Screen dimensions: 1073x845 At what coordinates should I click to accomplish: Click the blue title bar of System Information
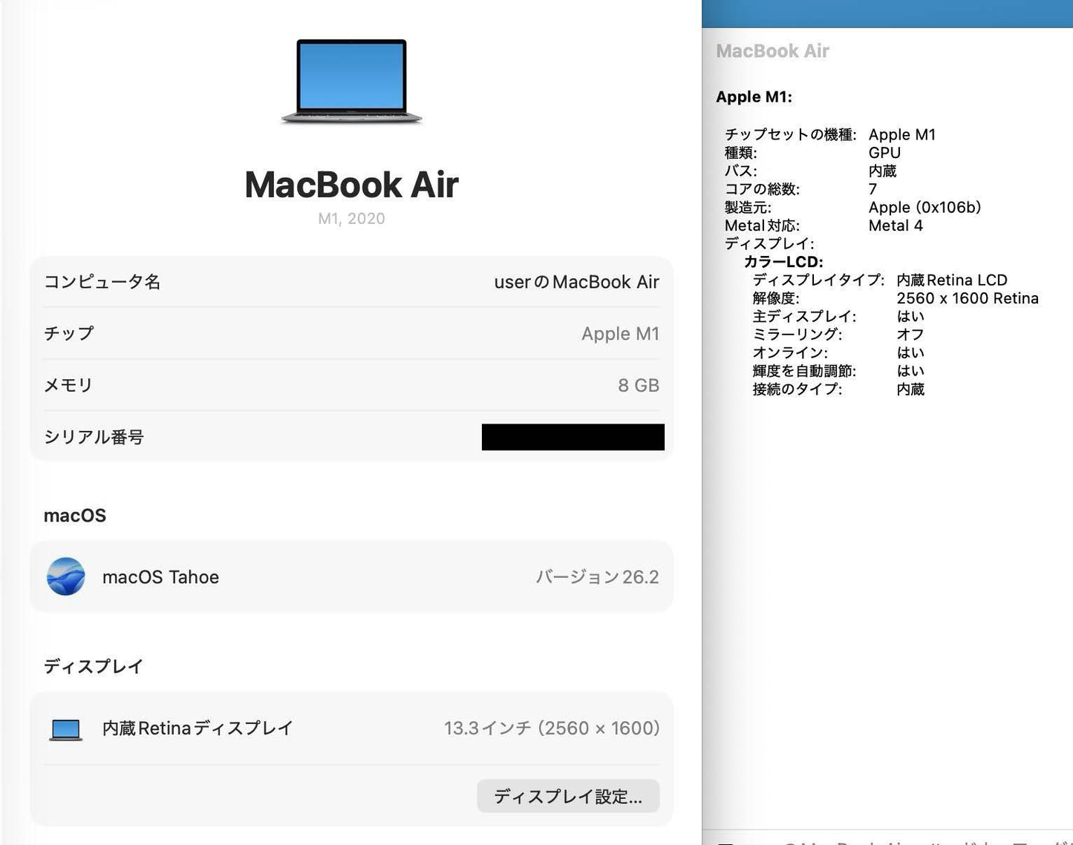[887, 10]
